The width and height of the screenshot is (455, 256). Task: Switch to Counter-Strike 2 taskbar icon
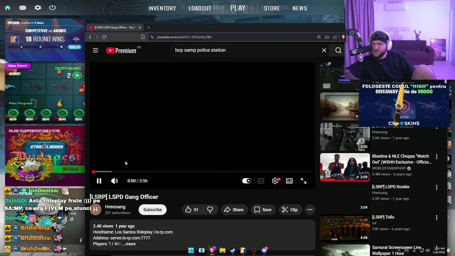243,250
